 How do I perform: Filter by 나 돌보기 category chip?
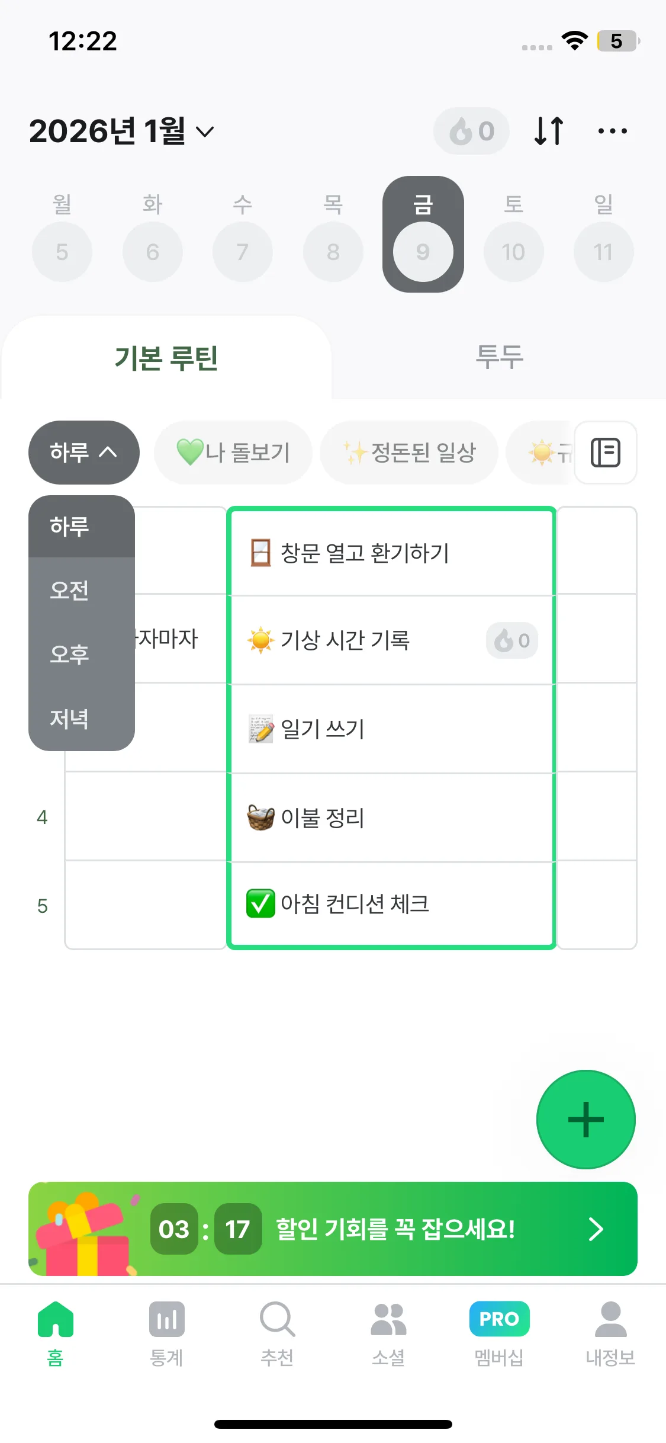tap(233, 453)
